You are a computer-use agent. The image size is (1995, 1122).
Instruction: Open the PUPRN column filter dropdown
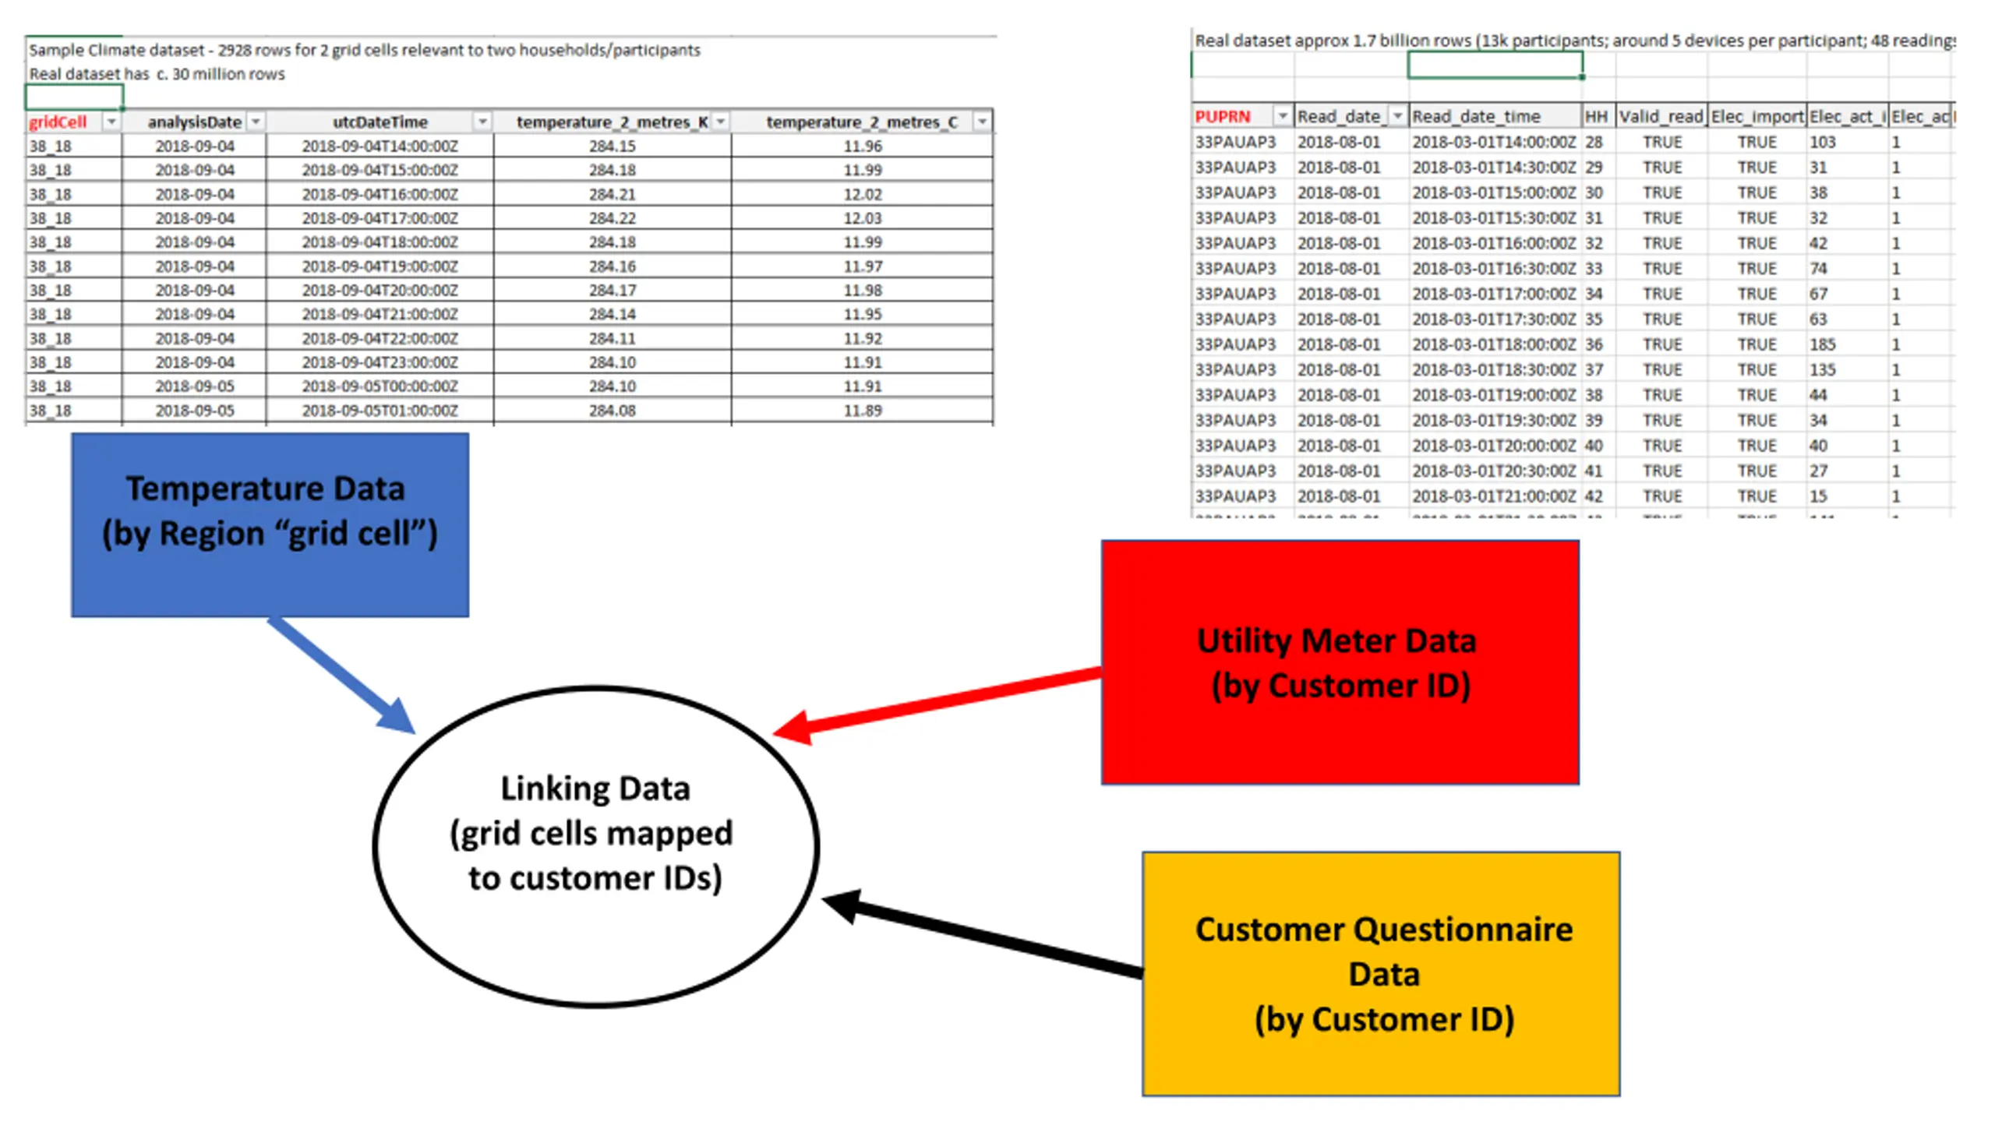click(x=1282, y=116)
